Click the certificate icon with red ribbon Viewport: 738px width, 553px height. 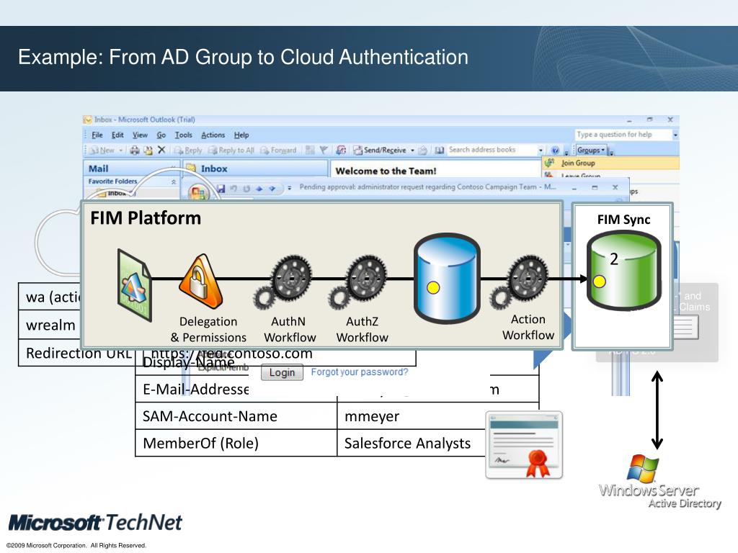pyautogui.click(x=524, y=445)
